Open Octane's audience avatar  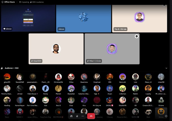pos(161,100)
